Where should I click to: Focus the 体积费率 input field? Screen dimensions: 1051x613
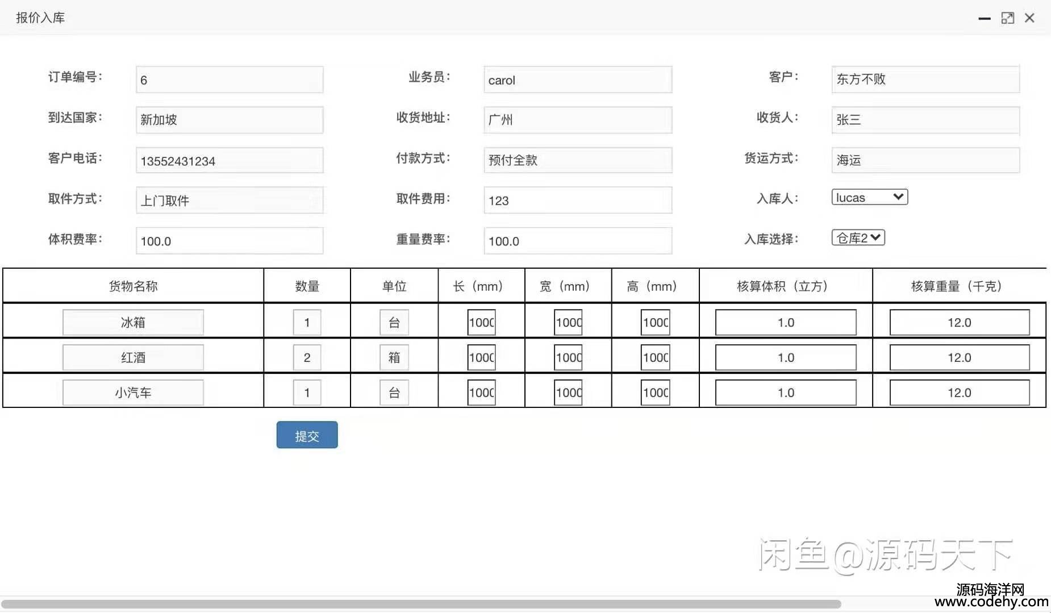[230, 241]
